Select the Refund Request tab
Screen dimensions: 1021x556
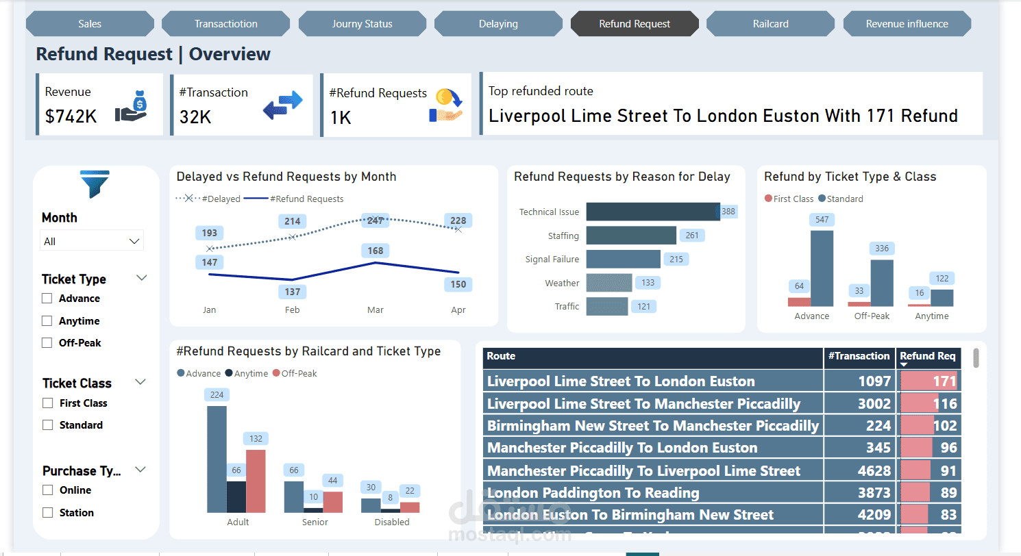pyautogui.click(x=635, y=24)
